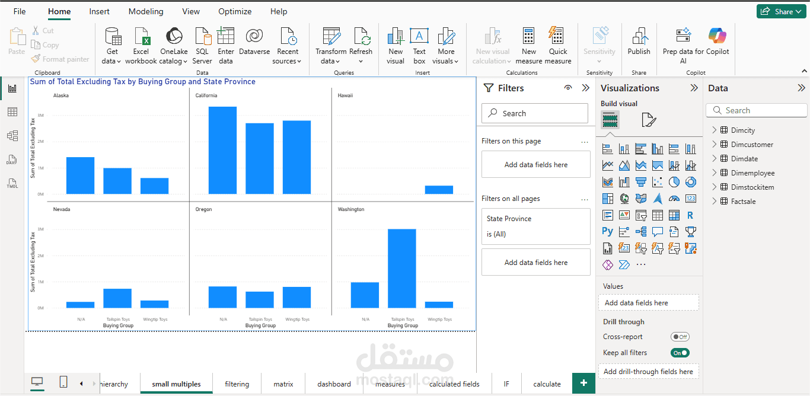Viewport: 810px width, 396px height.
Task: Select the Treemap visualization
Action: pos(608,199)
